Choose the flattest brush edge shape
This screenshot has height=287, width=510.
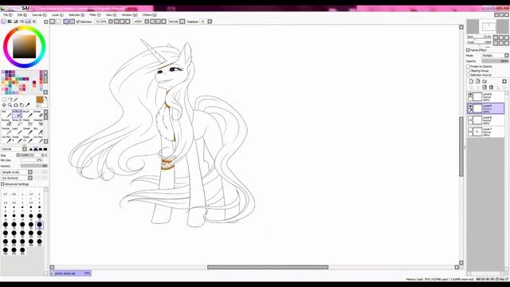point(45,149)
